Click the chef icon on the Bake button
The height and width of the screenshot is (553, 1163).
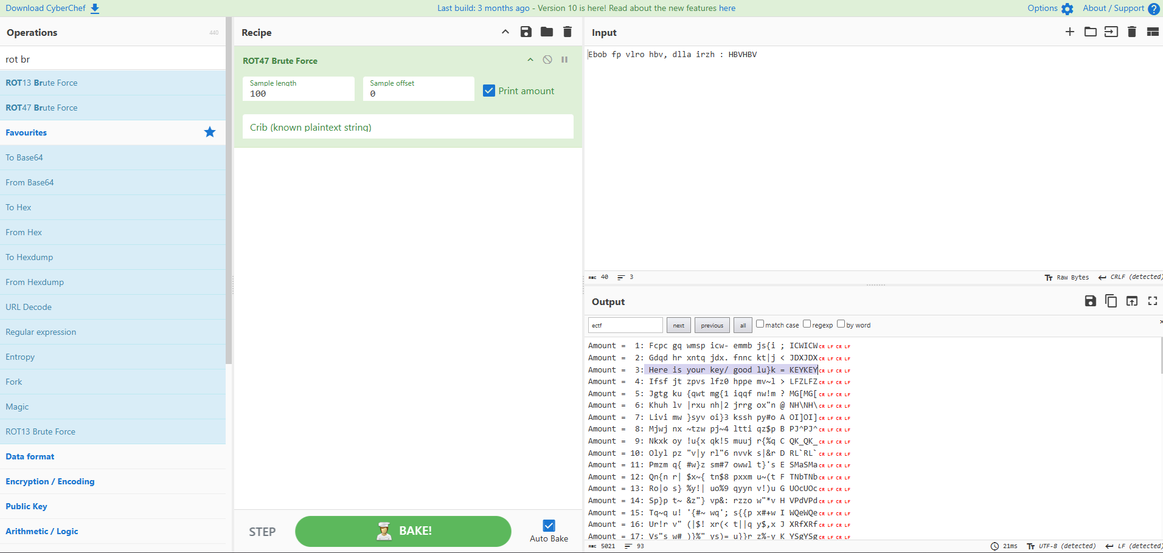[384, 531]
